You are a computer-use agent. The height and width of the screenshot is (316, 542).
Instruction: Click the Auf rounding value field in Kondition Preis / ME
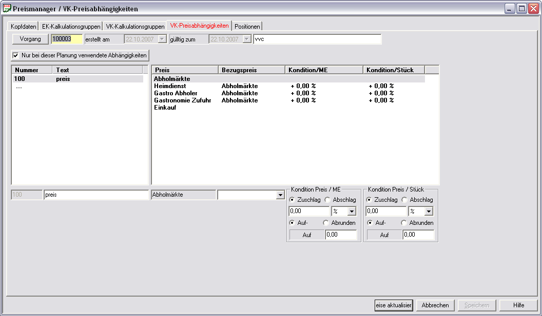coord(341,235)
